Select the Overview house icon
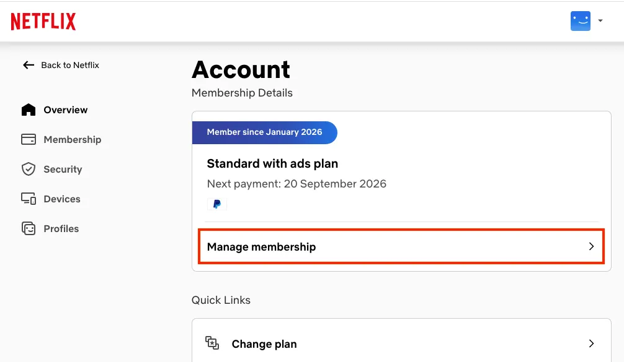Image resolution: width=624 pixels, height=362 pixels. (29, 110)
